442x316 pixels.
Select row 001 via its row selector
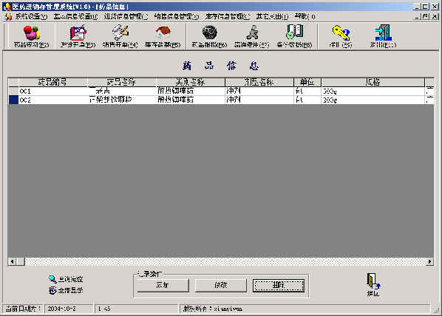point(13,92)
